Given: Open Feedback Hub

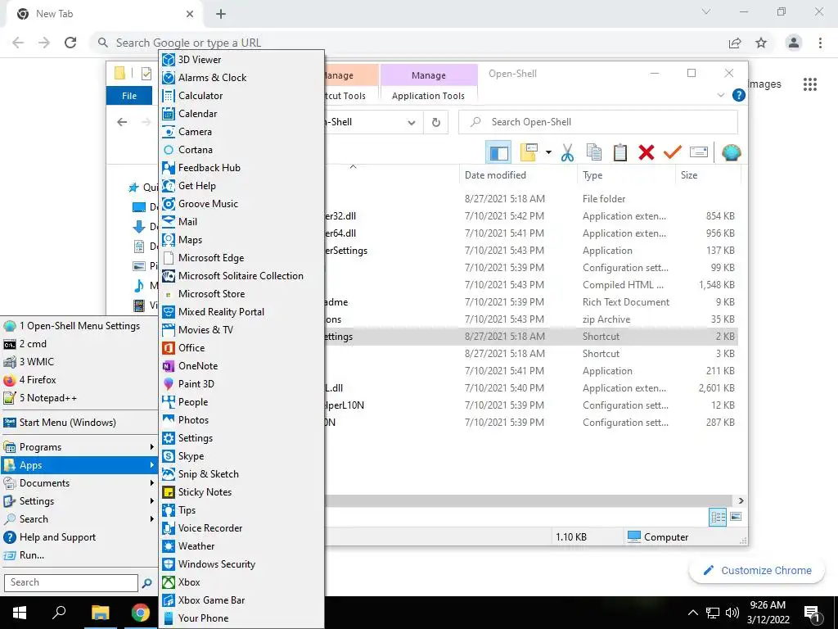Looking at the screenshot, I should (x=241, y=167).
